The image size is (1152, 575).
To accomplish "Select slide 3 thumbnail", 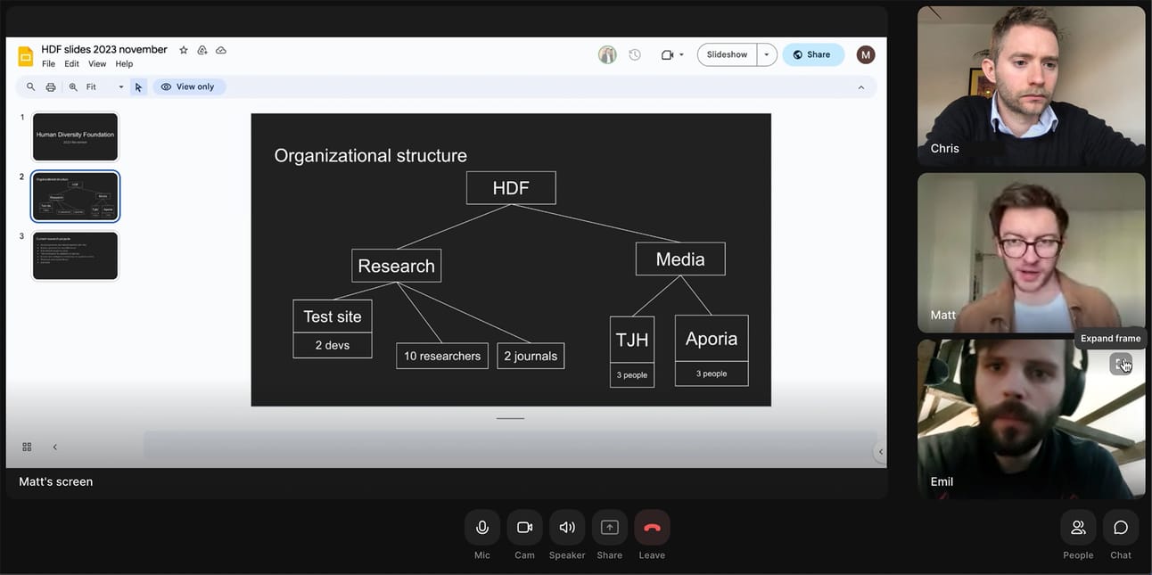I will (76, 256).
